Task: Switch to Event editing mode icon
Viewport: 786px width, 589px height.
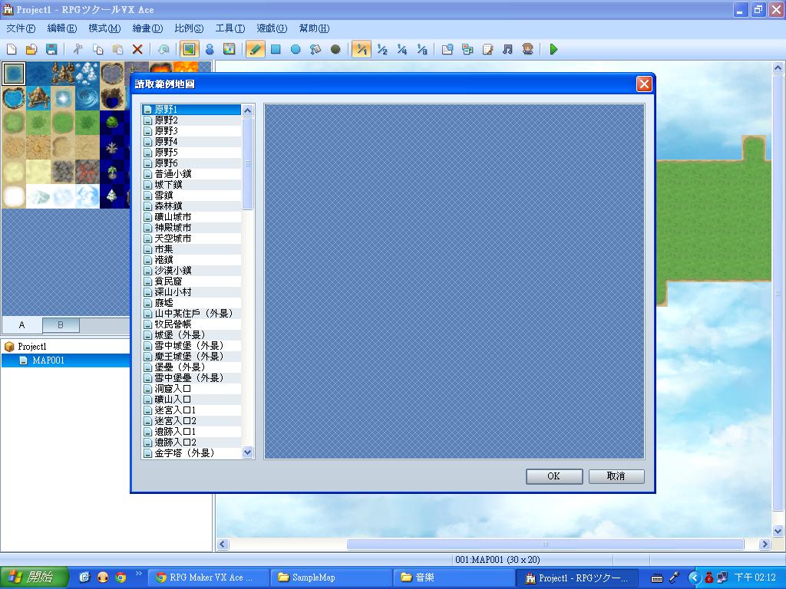Action: click(x=210, y=49)
